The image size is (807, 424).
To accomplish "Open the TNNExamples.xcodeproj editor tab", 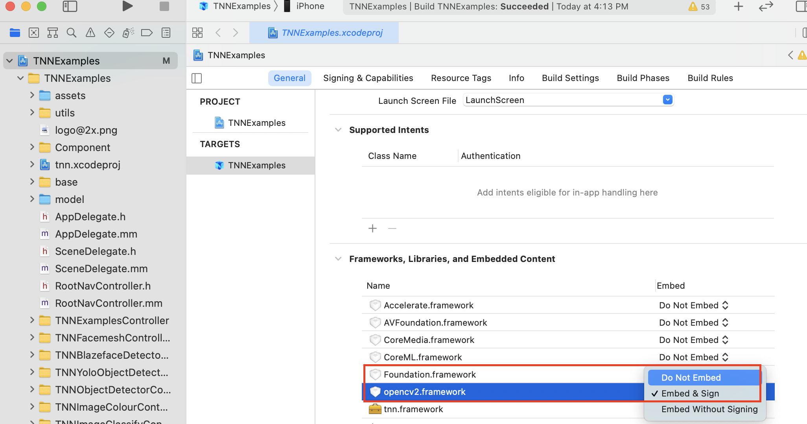I will point(324,33).
